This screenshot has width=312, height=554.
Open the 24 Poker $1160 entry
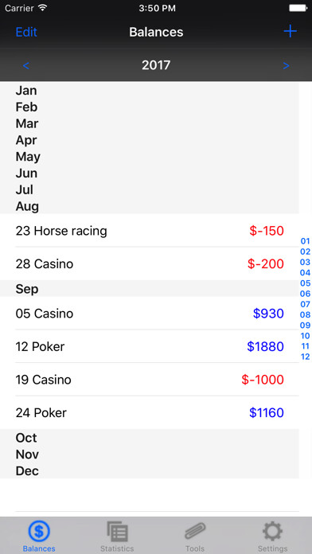[150, 412]
